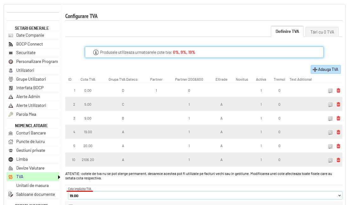
Task: Edit the 2106.20 TVA rate row
Action: coord(330,160)
